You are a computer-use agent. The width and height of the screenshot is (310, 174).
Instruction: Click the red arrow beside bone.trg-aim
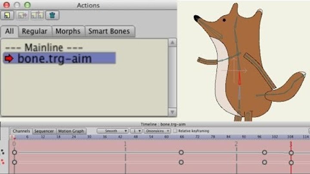point(9,58)
